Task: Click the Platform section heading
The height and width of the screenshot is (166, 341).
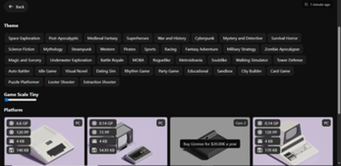Action: pyautogui.click(x=13, y=110)
